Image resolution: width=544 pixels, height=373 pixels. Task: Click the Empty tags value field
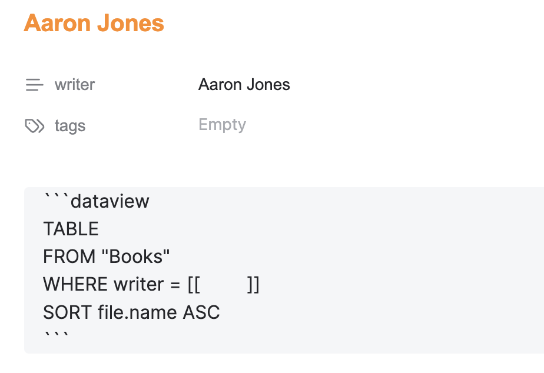coord(222,125)
